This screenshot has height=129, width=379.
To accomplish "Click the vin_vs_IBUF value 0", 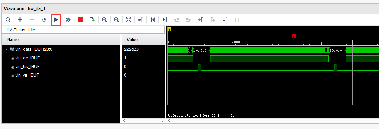I will click(125, 75).
